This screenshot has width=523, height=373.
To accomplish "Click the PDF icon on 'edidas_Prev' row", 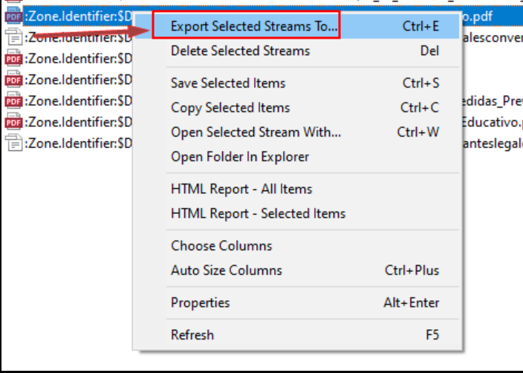I will coord(13,100).
